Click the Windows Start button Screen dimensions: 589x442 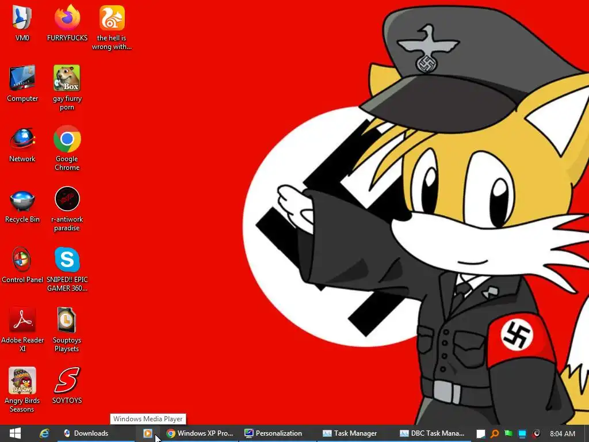point(15,433)
